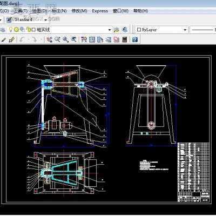This screenshot has height=216, width=216.
Task: Open the 窗口(W) menu
Action: (120, 11)
